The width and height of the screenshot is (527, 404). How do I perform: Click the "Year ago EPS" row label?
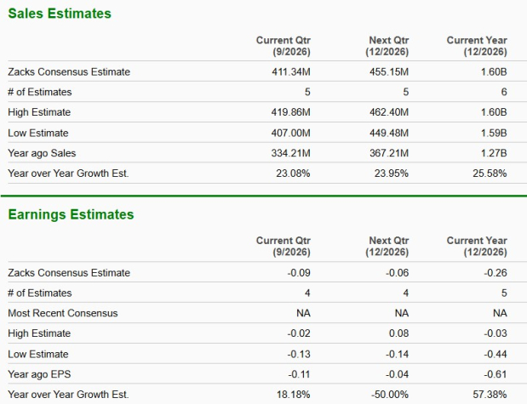pos(39,374)
